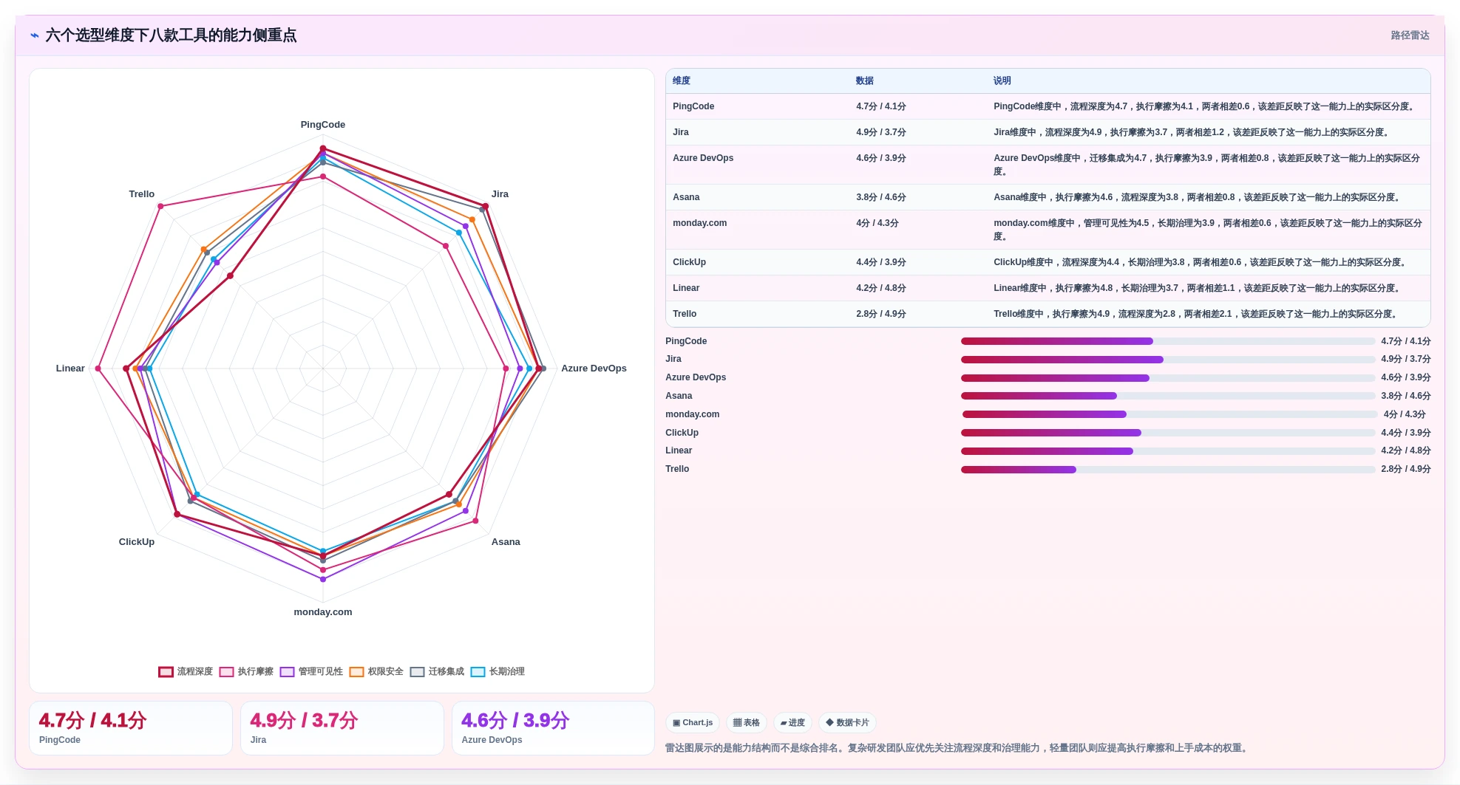The height and width of the screenshot is (785, 1460).
Task: Click the Trello progress bar
Action: (1168, 470)
